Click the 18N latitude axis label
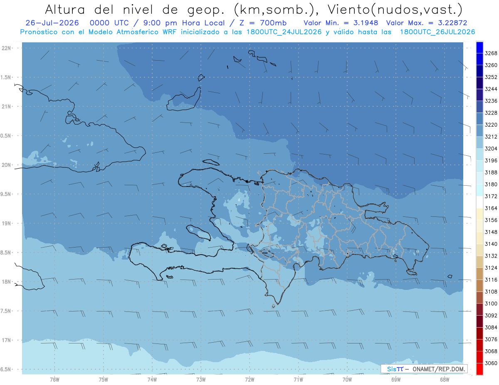Viewport: 499px width, 385px height. point(6,282)
